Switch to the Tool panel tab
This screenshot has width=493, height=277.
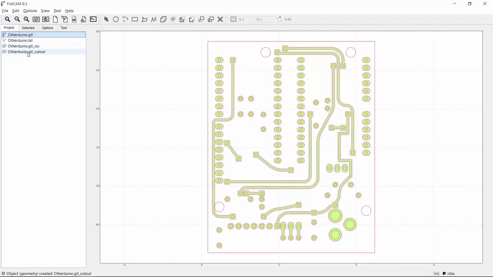[x=64, y=28]
